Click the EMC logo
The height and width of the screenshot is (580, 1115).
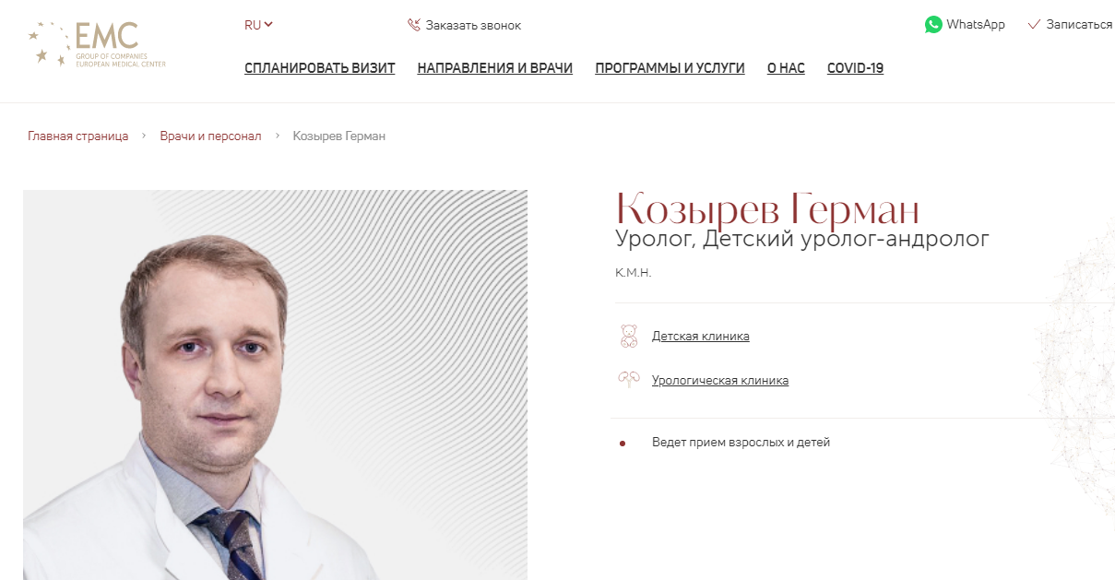97,44
